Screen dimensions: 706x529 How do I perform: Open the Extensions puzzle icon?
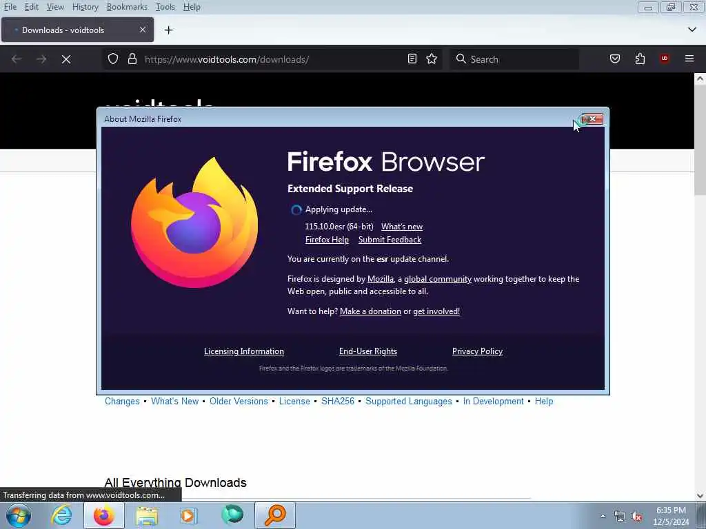[640, 59]
